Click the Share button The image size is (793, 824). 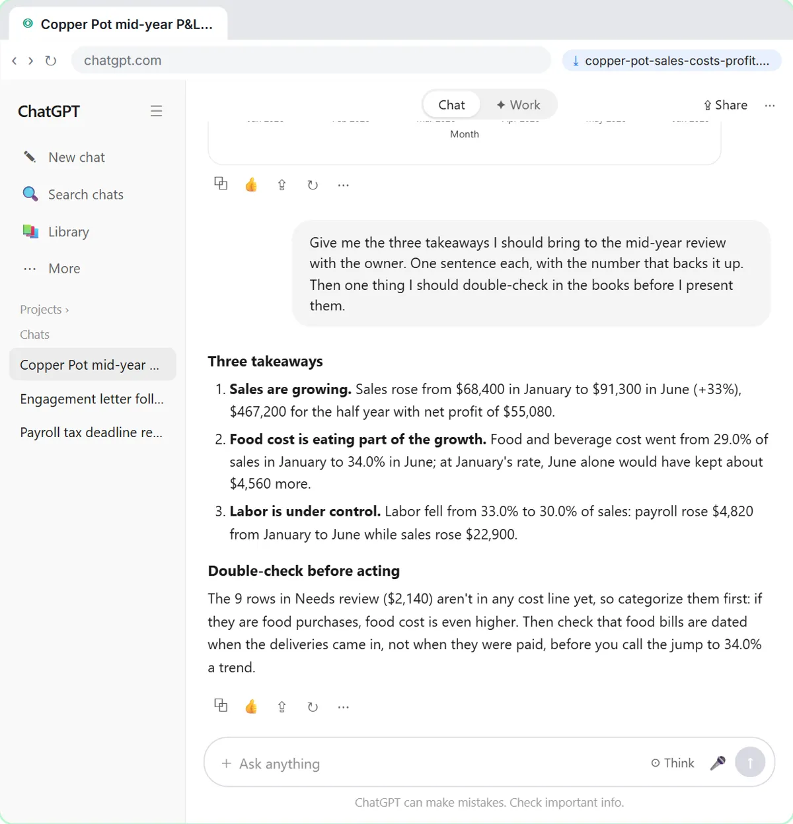point(726,105)
